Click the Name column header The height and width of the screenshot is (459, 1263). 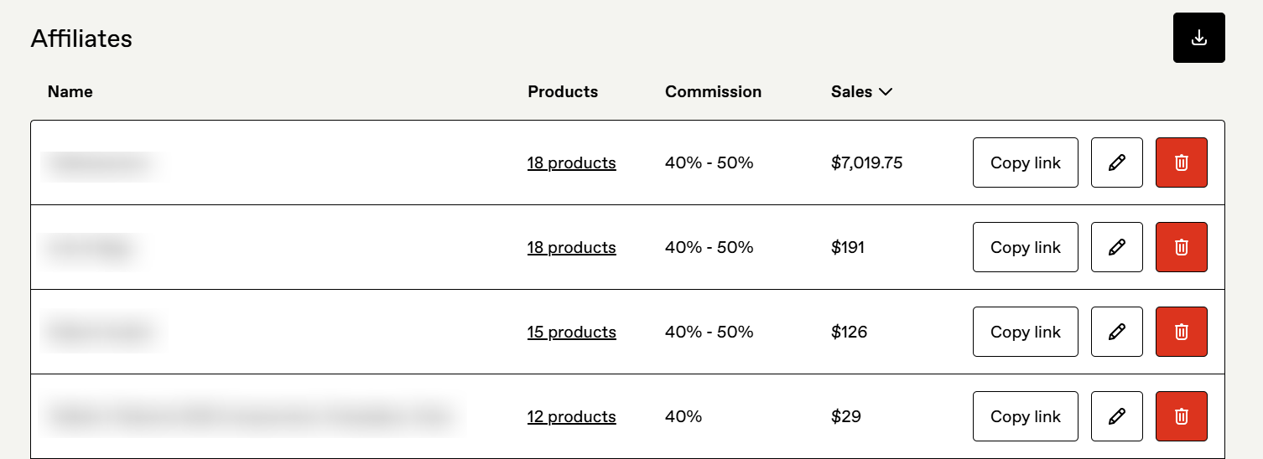click(x=70, y=92)
